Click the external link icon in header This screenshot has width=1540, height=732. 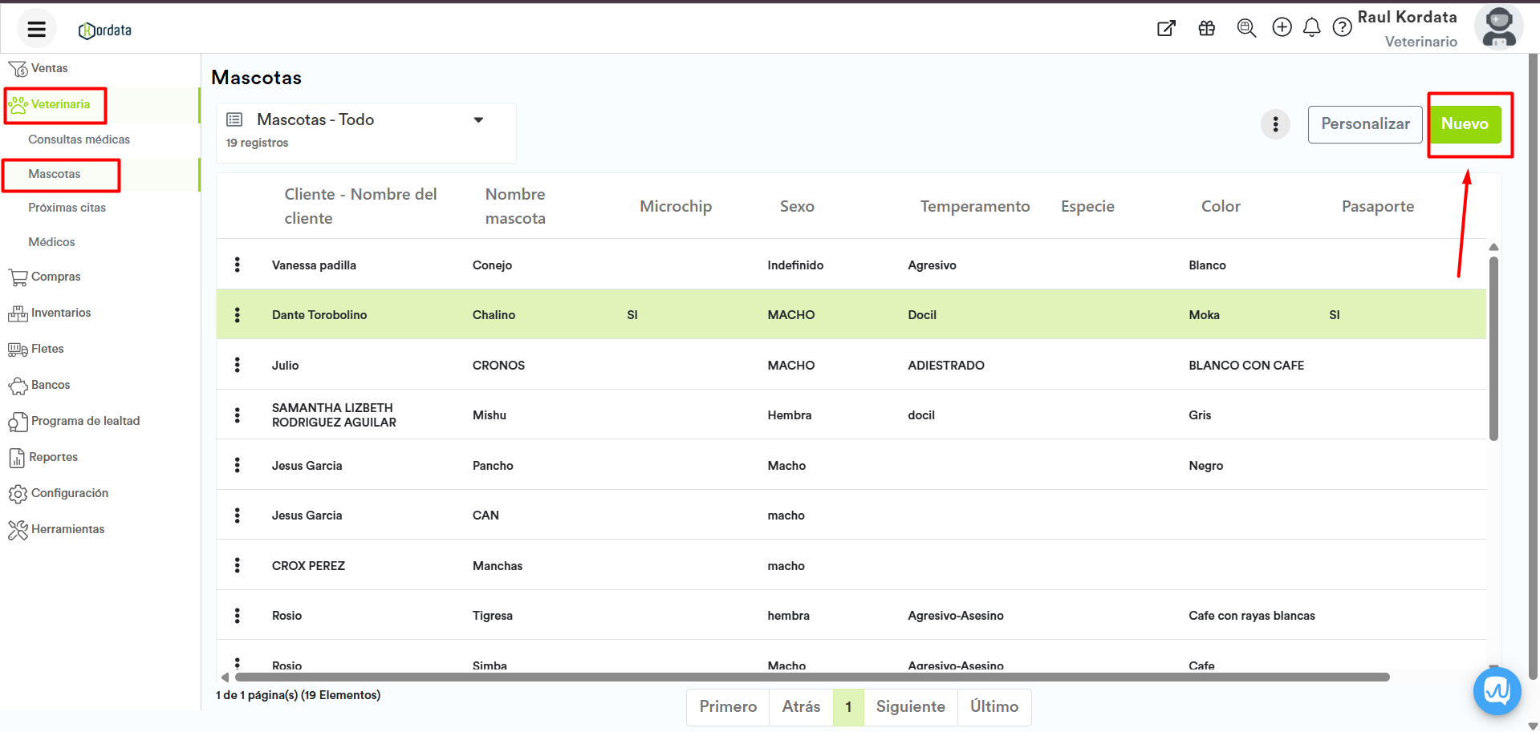point(1166,29)
